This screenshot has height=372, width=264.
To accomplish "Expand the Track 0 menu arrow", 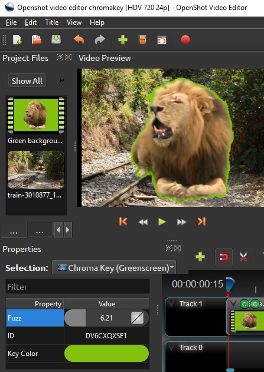I will coord(171,348).
